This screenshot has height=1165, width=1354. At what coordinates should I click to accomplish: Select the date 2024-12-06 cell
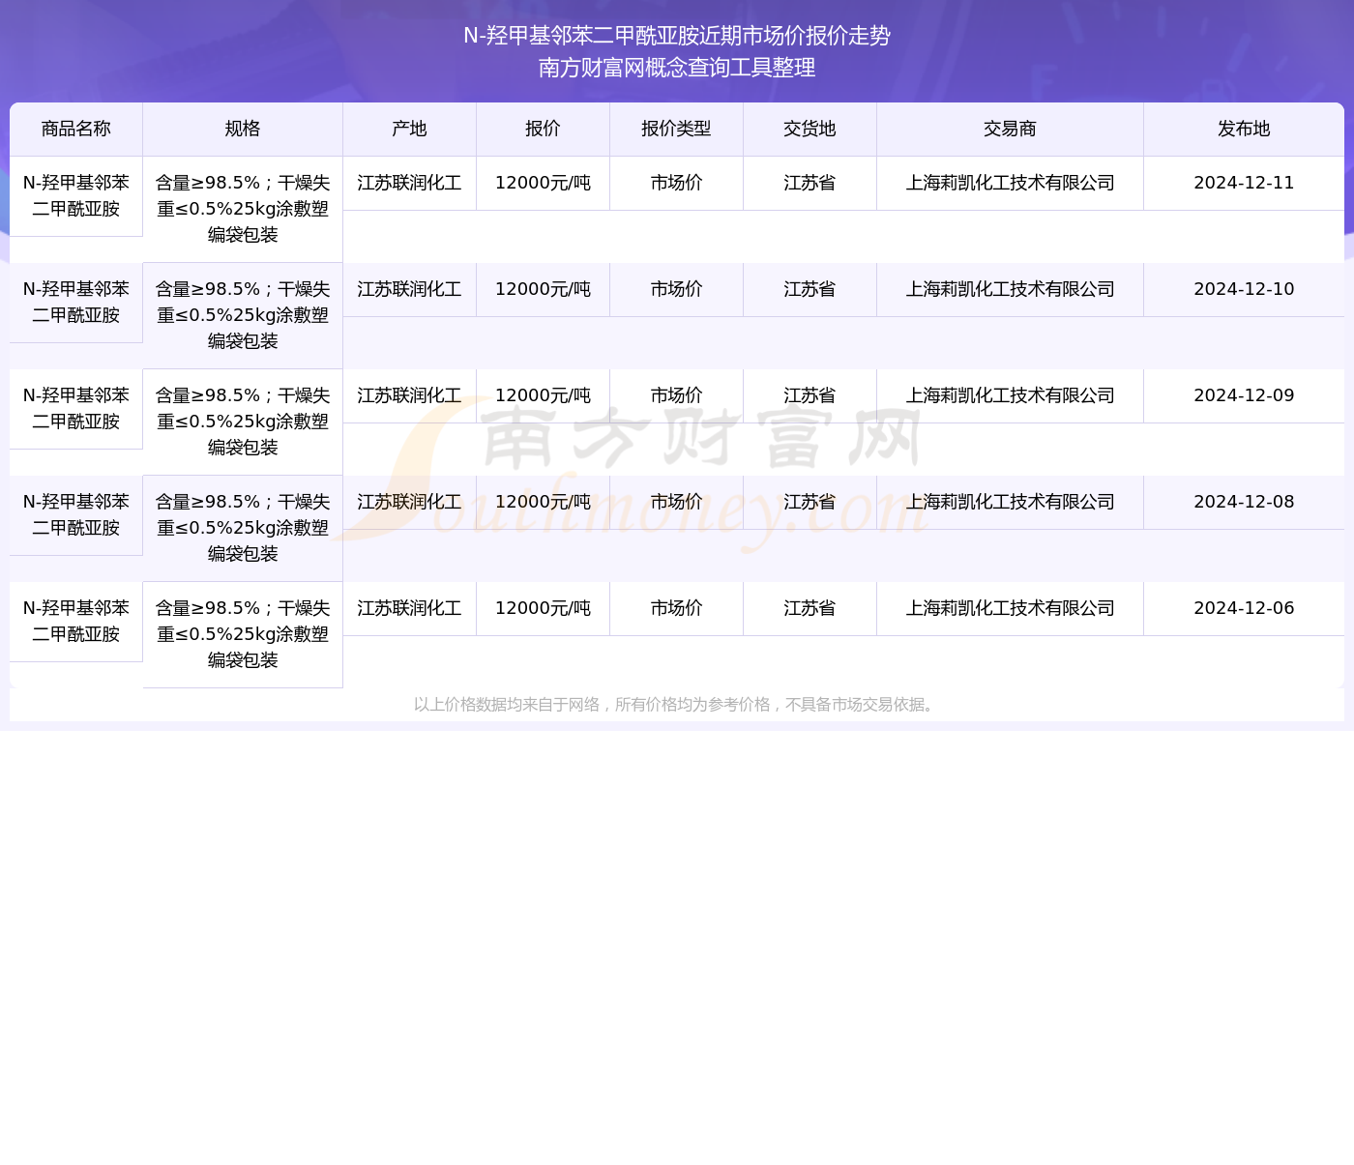[x=1244, y=608]
